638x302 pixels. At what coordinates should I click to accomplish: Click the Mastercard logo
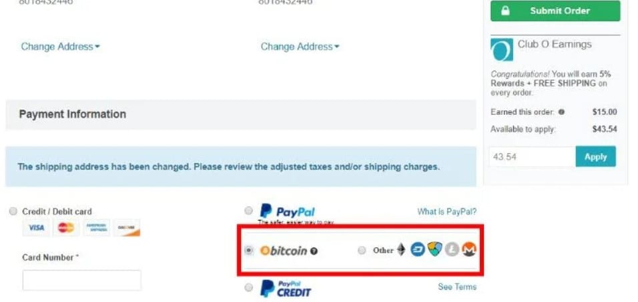coord(66,228)
